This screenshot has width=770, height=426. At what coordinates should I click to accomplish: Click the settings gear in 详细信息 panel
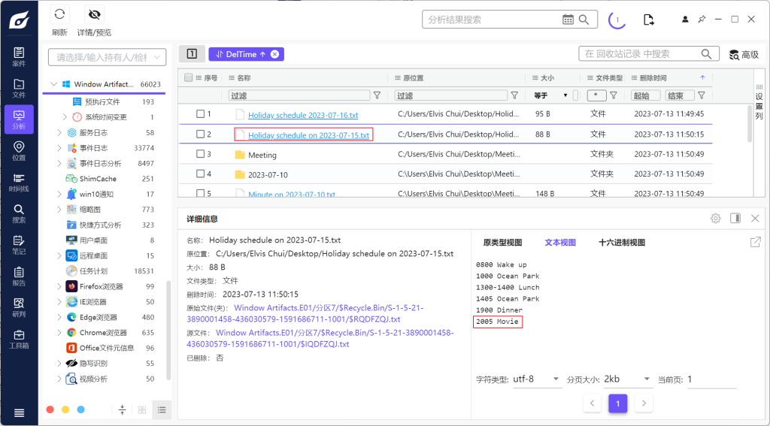(715, 219)
